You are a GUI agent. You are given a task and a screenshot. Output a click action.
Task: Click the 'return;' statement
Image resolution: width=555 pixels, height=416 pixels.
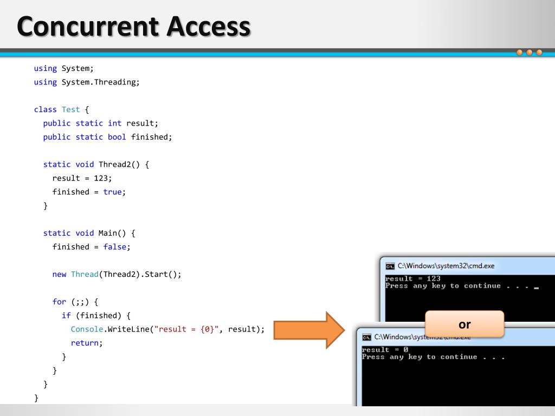[x=87, y=343]
